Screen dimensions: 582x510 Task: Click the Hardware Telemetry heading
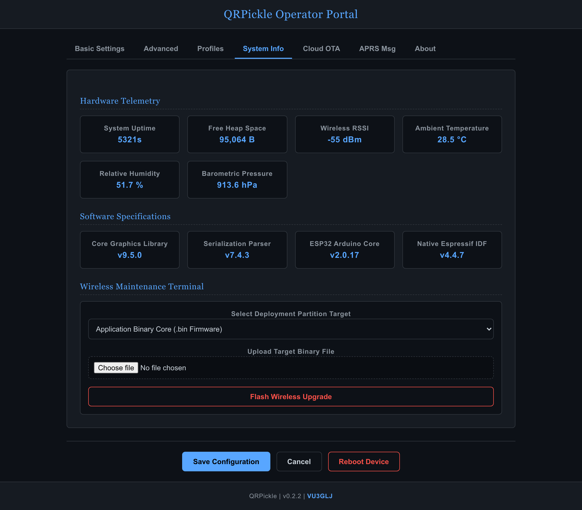pos(120,101)
